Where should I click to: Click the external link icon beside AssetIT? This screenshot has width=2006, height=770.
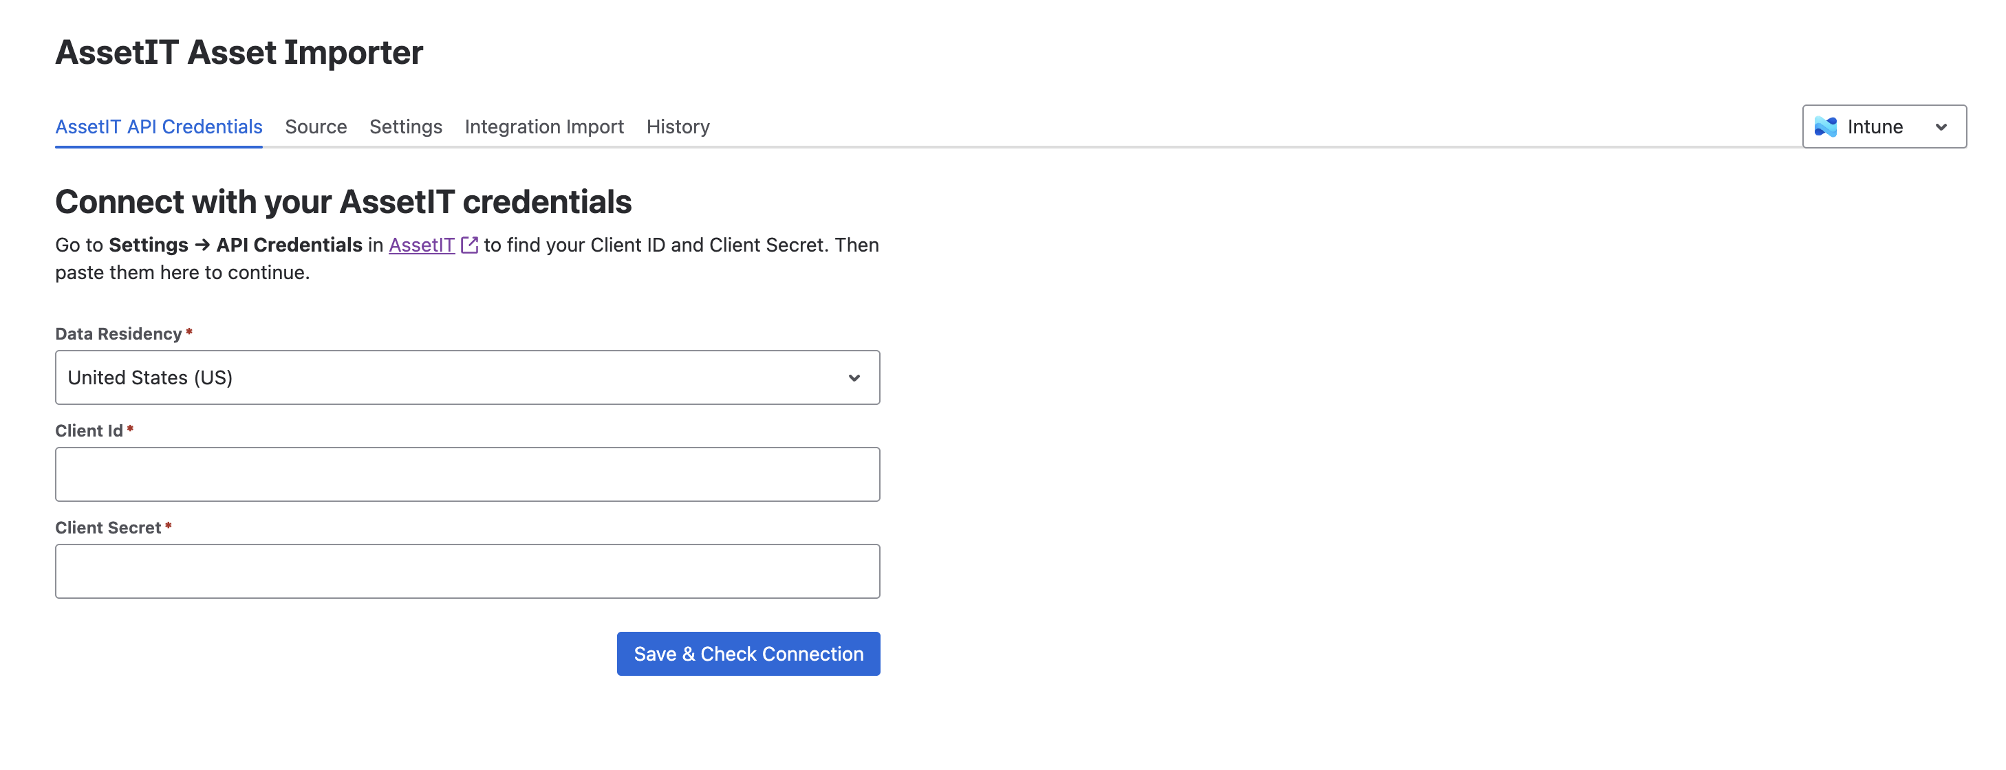[x=468, y=245]
